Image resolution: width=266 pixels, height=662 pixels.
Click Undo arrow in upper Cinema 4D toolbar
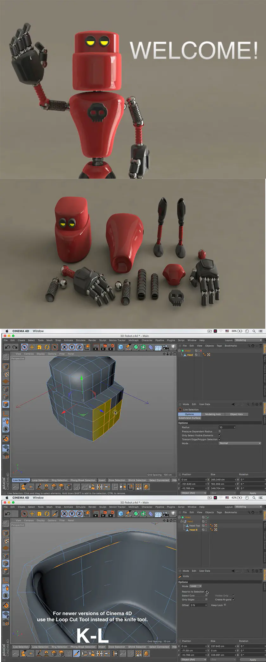click(x=8, y=347)
